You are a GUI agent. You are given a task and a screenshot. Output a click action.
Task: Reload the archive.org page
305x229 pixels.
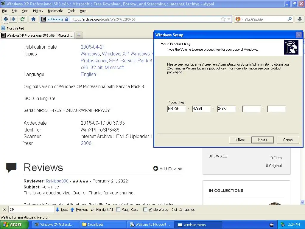22,19
